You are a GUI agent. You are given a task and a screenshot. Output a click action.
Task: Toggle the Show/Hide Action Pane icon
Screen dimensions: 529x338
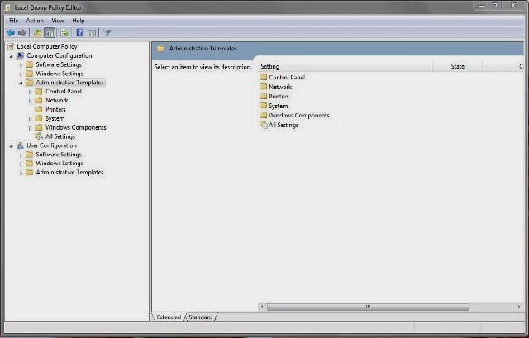(92, 33)
